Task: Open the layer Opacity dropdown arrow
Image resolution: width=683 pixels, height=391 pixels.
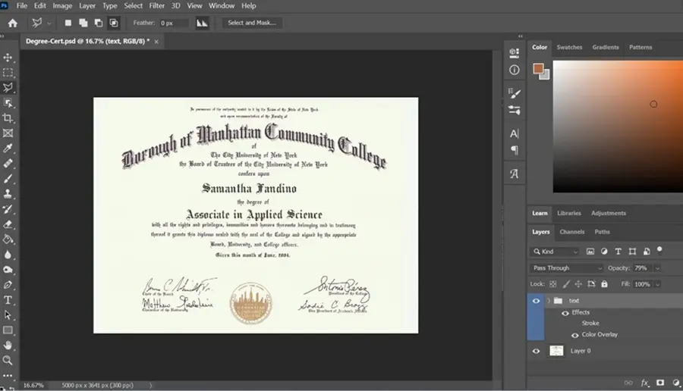Action: pos(657,268)
